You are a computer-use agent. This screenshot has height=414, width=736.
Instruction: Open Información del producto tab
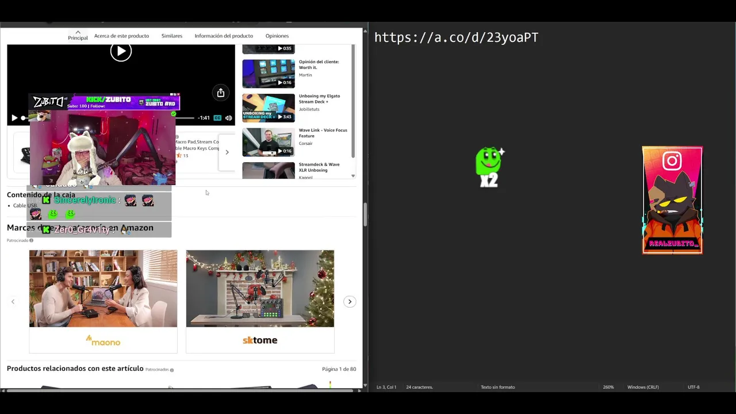(x=224, y=36)
